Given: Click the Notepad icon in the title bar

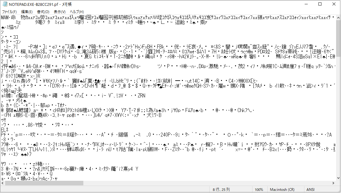Looking at the screenshot, I should coord(5,4).
